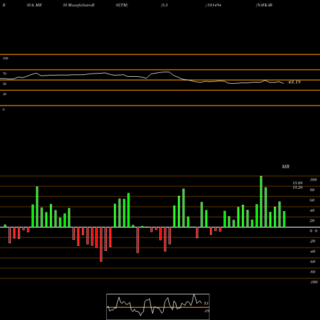Click the MR axis label 80
Screen dimensions: 320x320
tap(312, 190)
